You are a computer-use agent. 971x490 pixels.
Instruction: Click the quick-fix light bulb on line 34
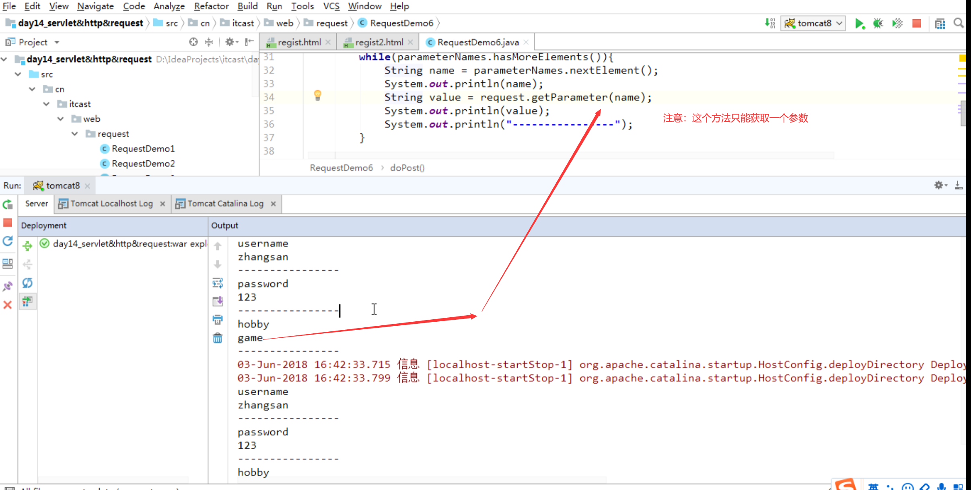pyautogui.click(x=317, y=95)
